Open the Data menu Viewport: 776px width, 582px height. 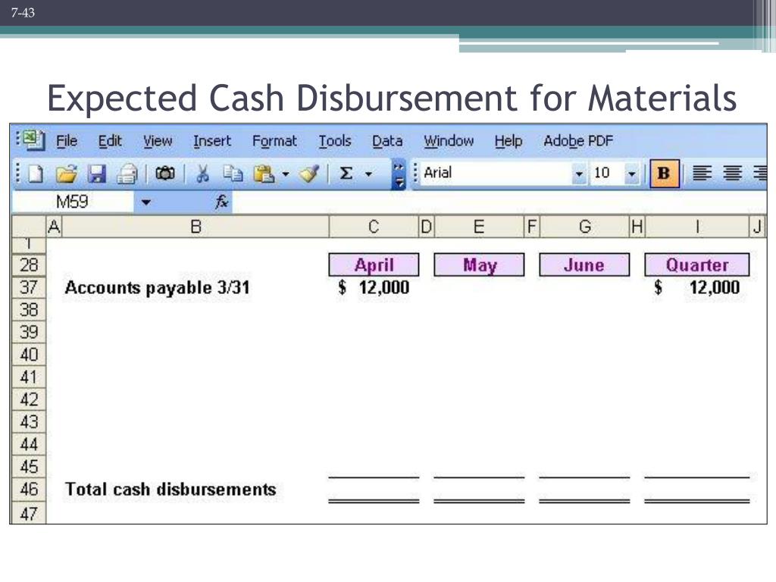387,141
